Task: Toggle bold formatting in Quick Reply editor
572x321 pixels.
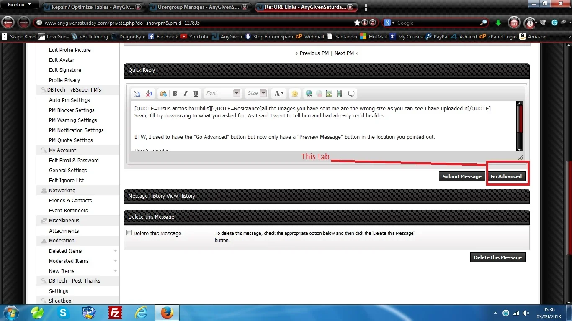Action: click(x=175, y=94)
